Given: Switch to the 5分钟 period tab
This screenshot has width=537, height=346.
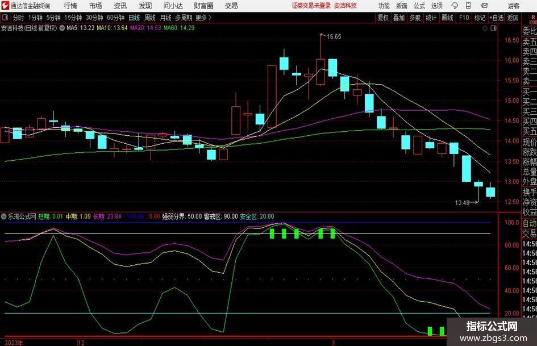Looking at the screenshot, I should coord(53,18).
